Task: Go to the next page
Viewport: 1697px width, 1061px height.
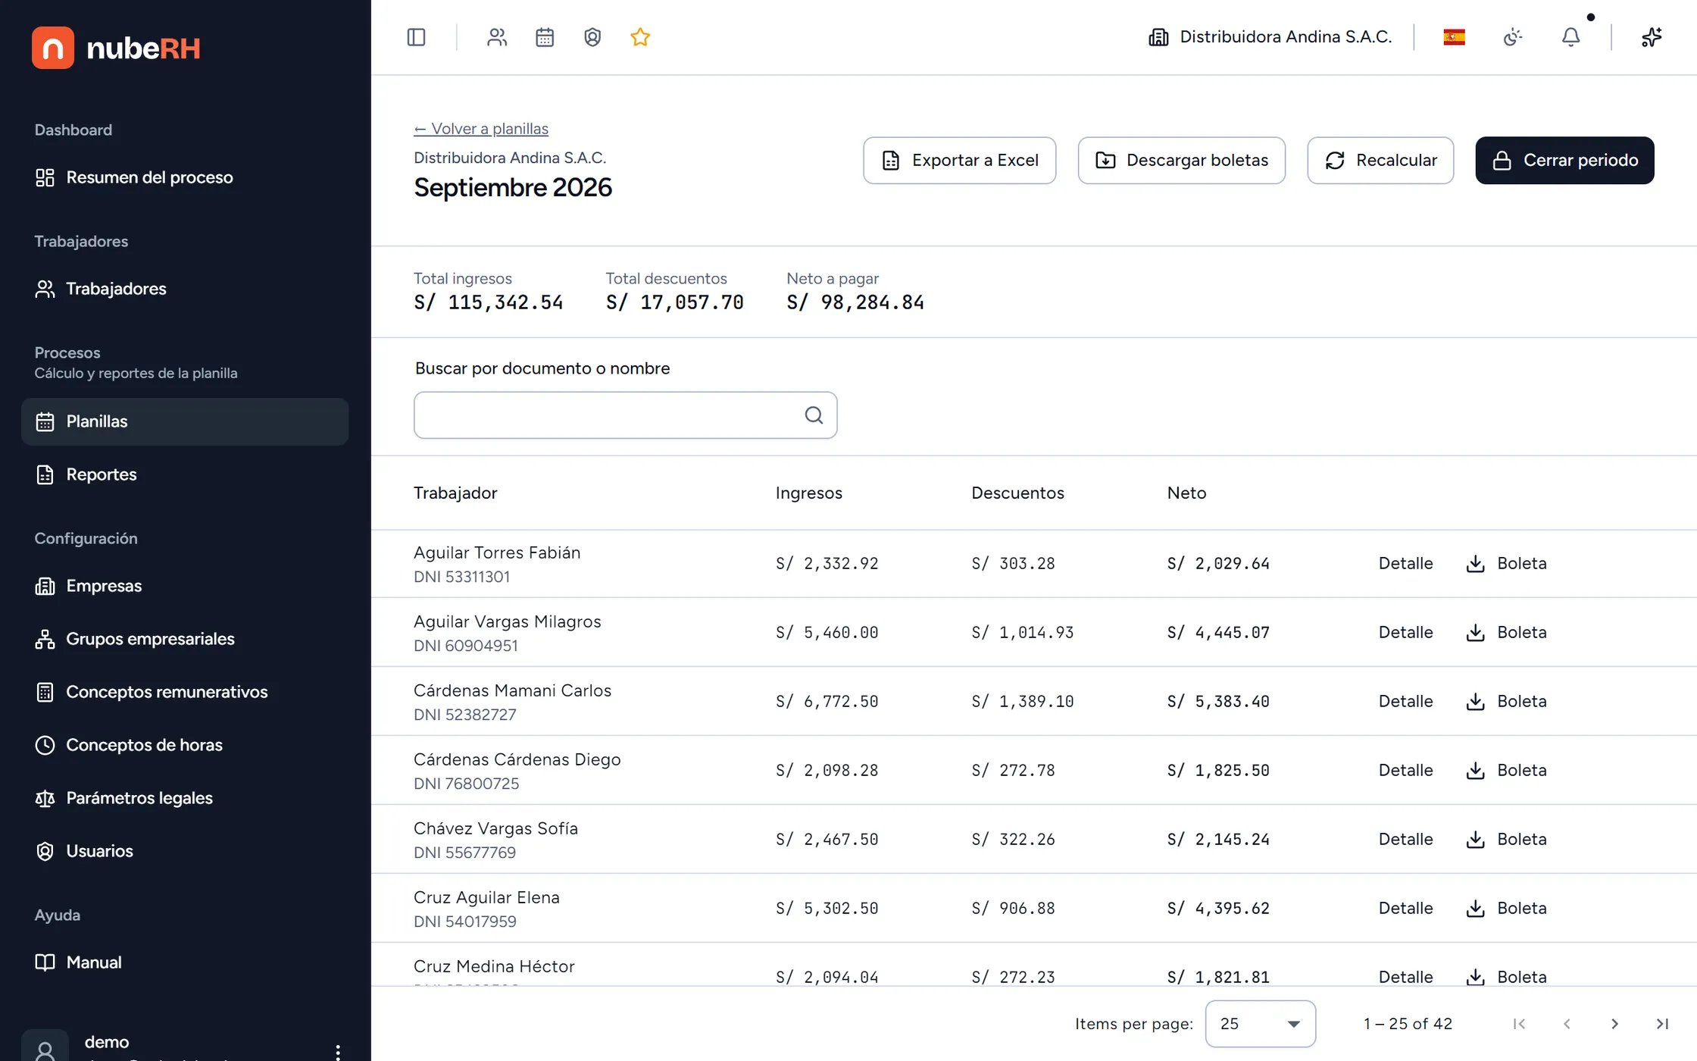Action: (1614, 1024)
